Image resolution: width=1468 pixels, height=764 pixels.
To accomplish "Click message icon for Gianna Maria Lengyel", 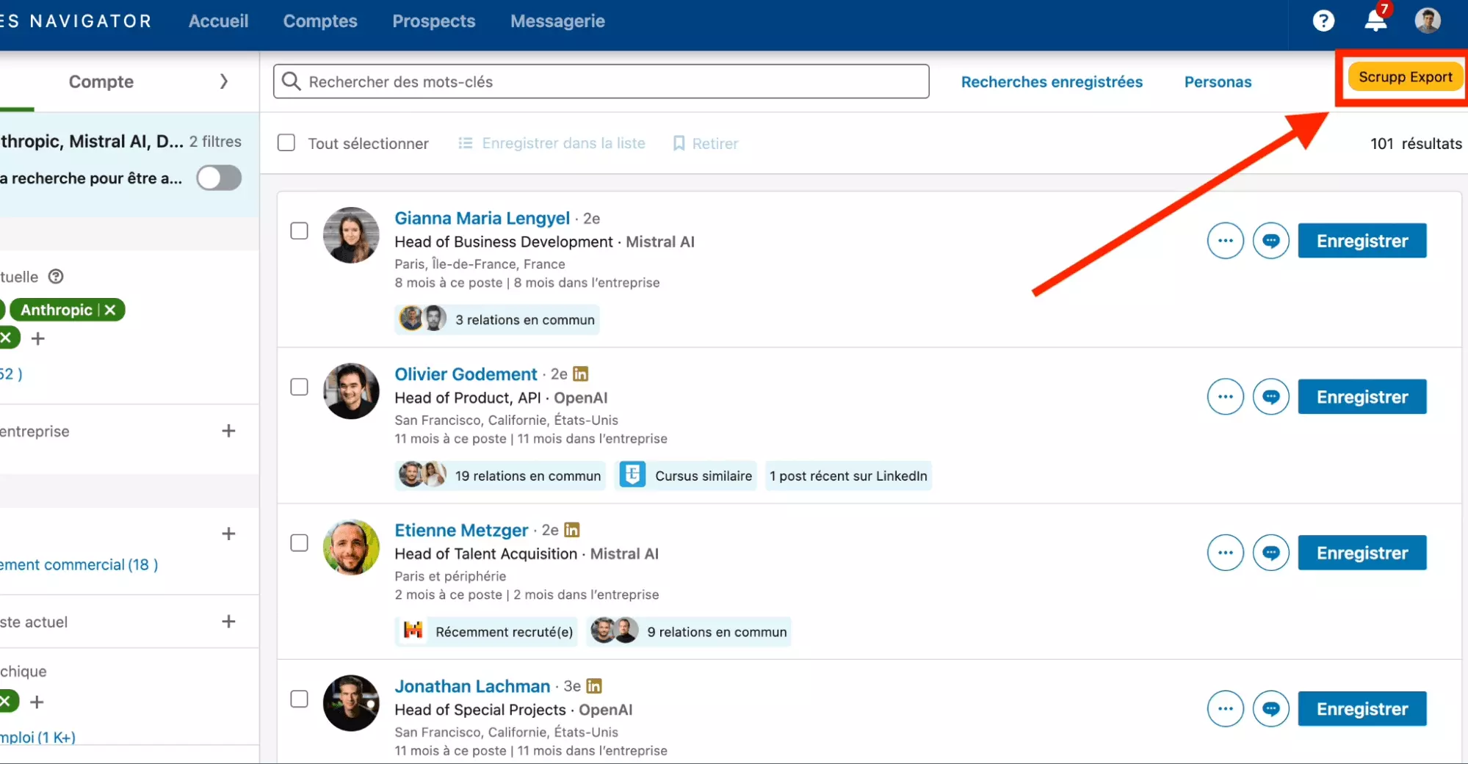I will pyautogui.click(x=1270, y=241).
